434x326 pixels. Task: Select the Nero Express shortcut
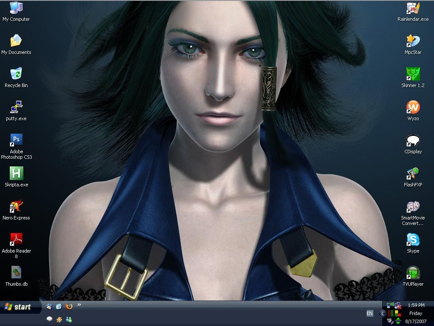pos(16,210)
